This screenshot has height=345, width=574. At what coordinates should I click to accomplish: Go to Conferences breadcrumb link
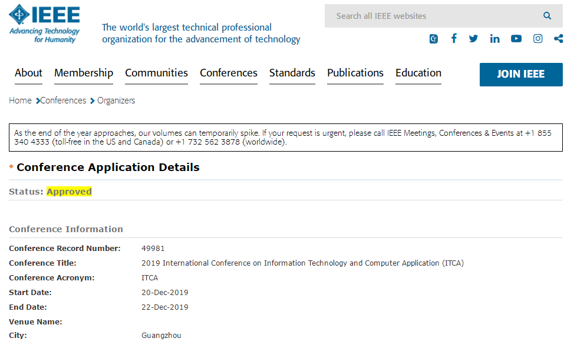pos(63,101)
